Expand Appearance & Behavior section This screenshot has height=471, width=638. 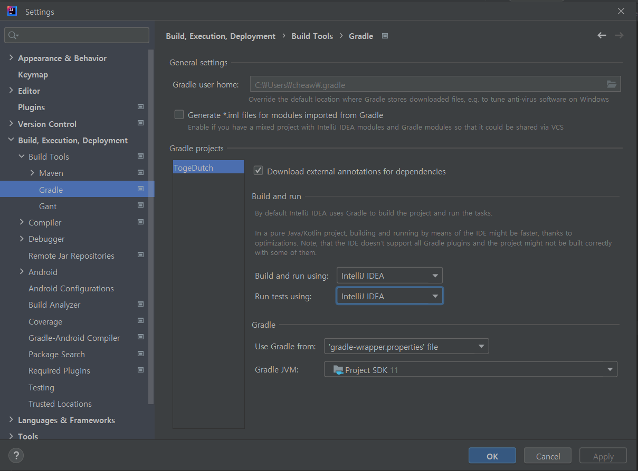pos(11,58)
